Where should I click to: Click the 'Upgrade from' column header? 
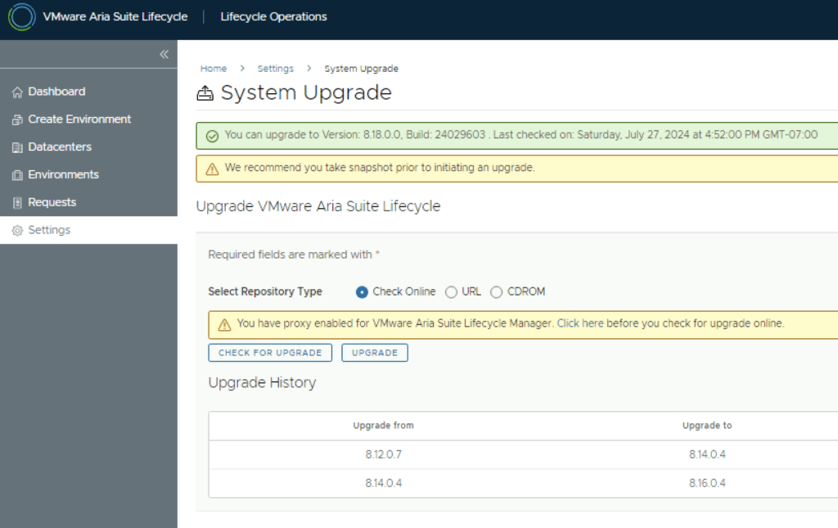pyautogui.click(x=383, y=426)
